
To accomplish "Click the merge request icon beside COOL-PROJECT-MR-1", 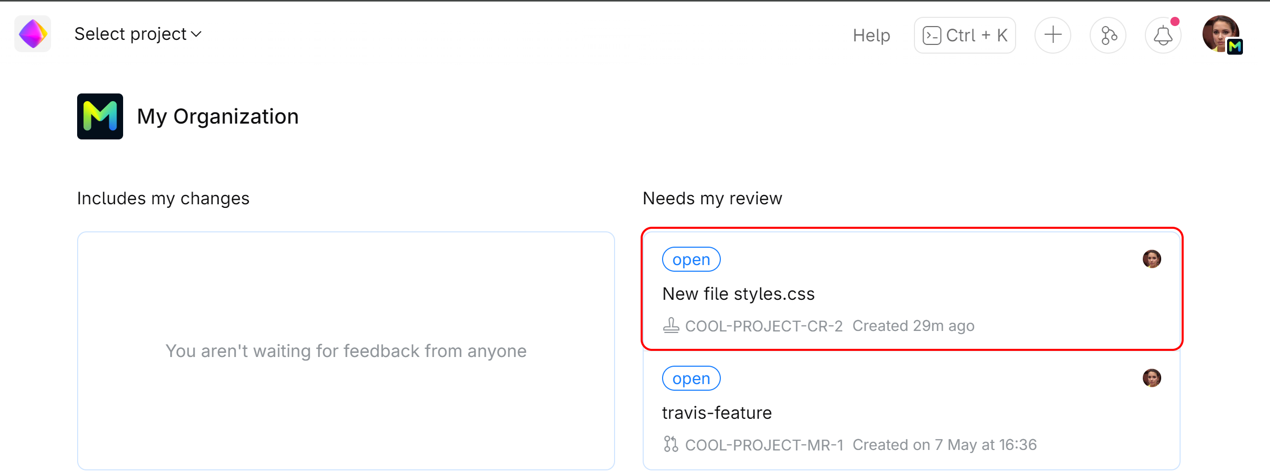I will 671,444.
